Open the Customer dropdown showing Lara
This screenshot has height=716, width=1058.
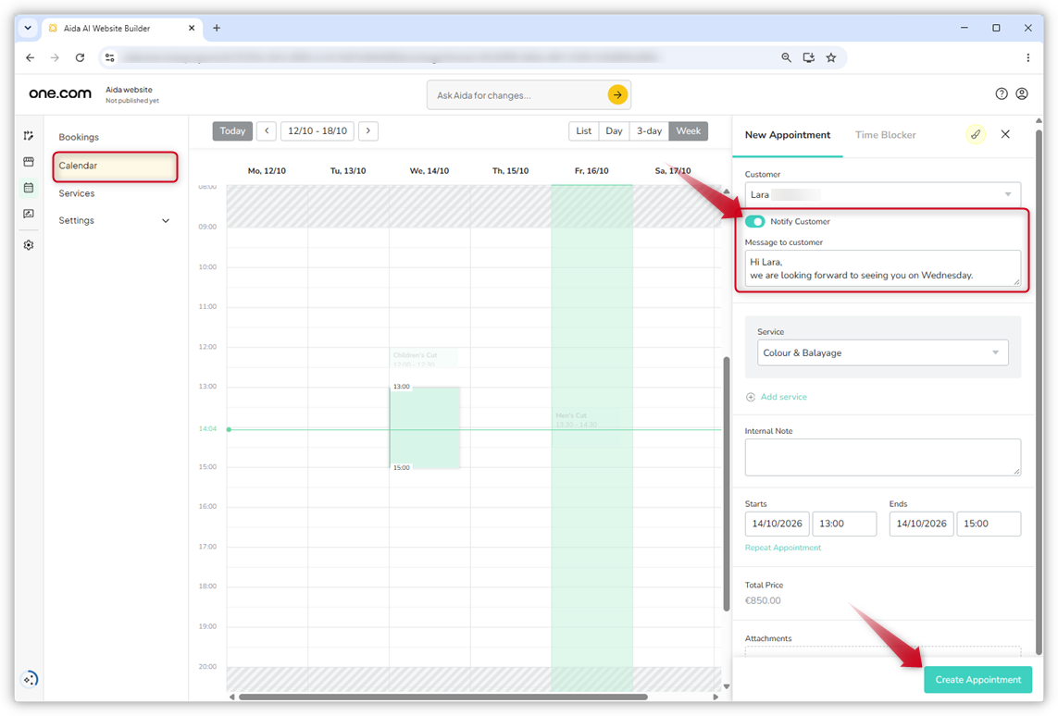tap(882, 195)
